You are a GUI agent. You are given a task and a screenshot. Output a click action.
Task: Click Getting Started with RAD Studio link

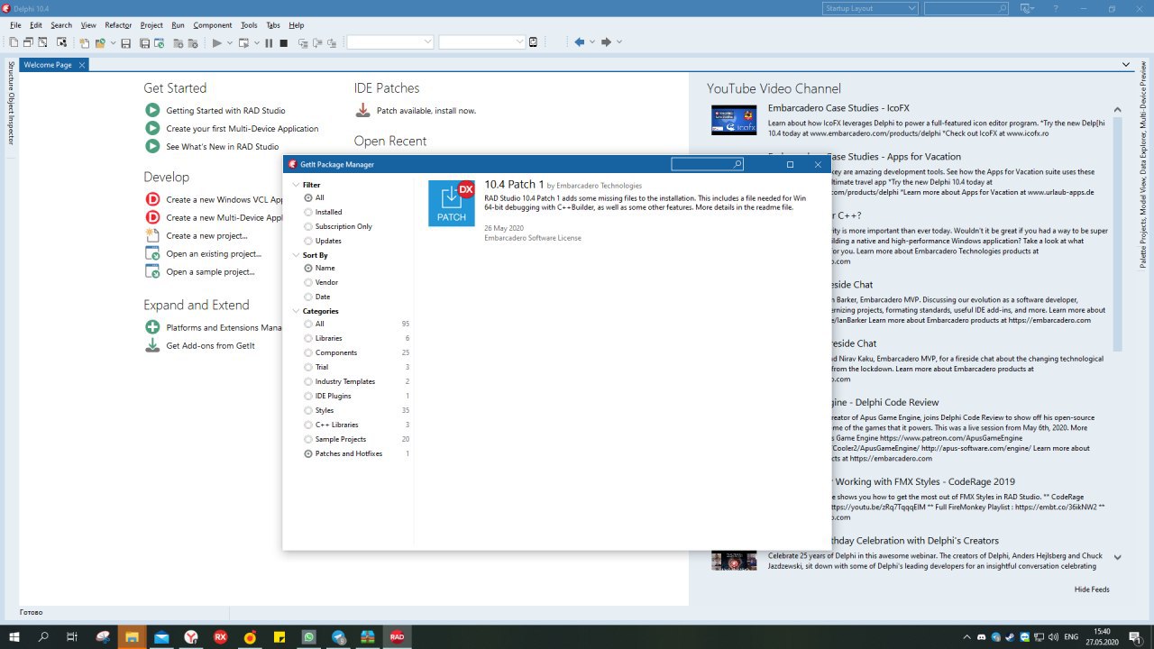(225, 111)
